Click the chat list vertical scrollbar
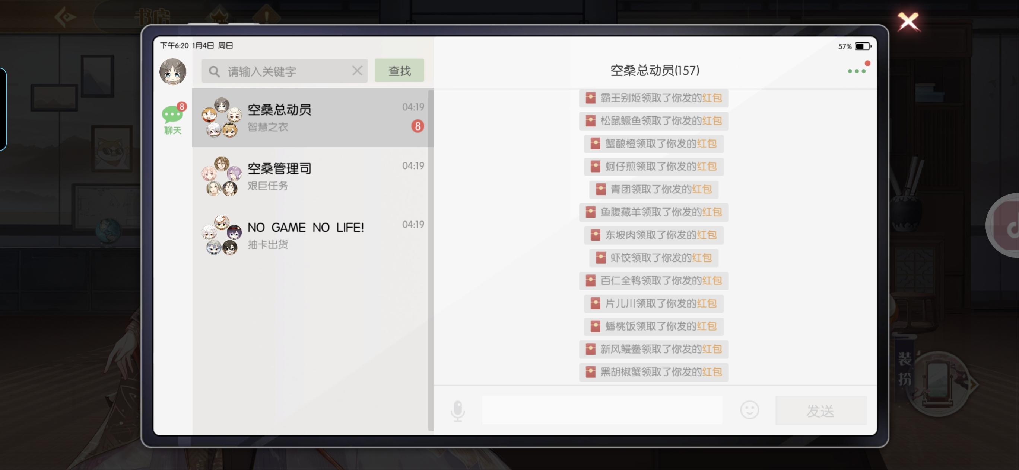This screenshot has height=470, width=1019. pyautogui.click(x=431, y=260)
